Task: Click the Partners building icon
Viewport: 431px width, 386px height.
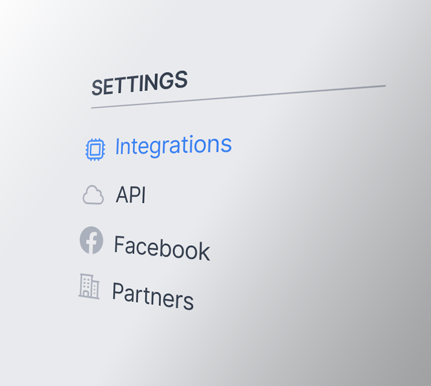Action: click(89, 286)
